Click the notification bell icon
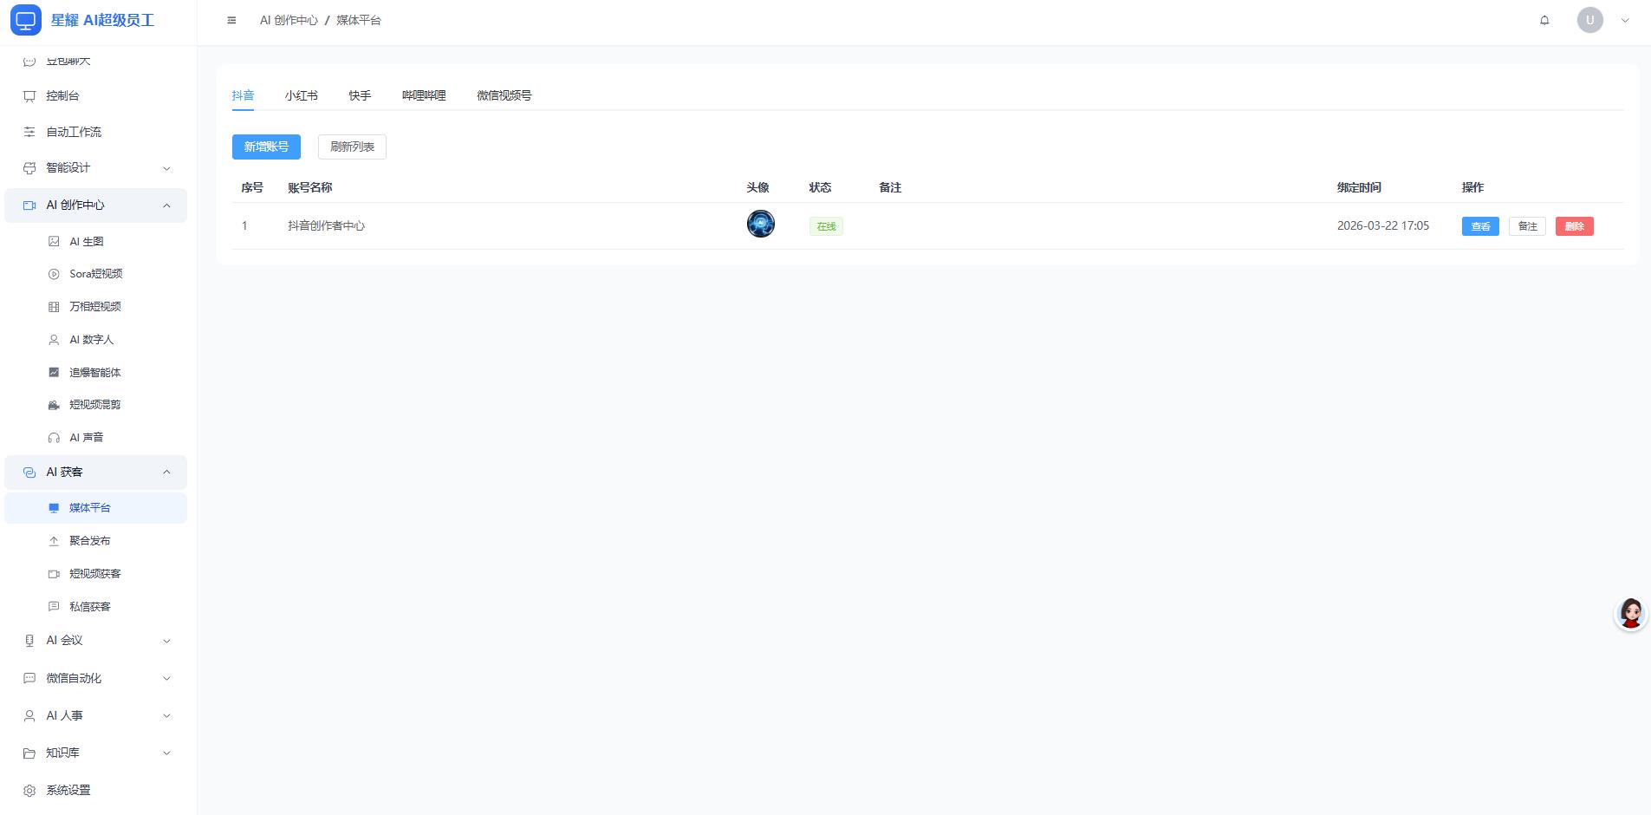Viewport: 1651px width, 815px height. 1544,20
